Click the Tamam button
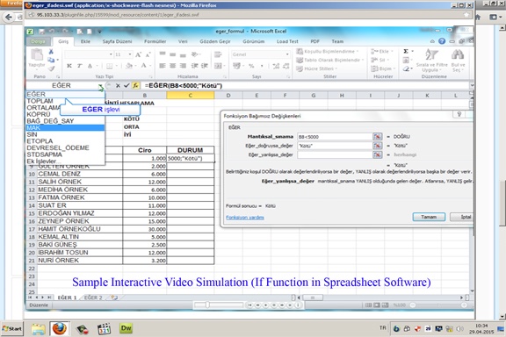Viewport: 506px width, 337px height. (429, 217)
